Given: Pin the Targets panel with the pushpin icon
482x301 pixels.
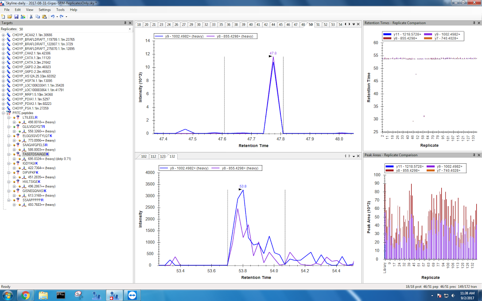Looking at the screenshot, I should pyautogui.click(x=125, y=23).
